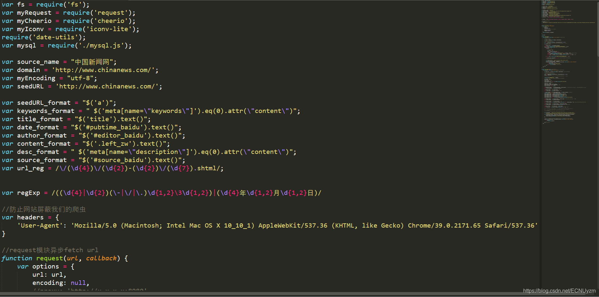
Task: Click the myRequest variable declaration line
Action: pos(69,13)
